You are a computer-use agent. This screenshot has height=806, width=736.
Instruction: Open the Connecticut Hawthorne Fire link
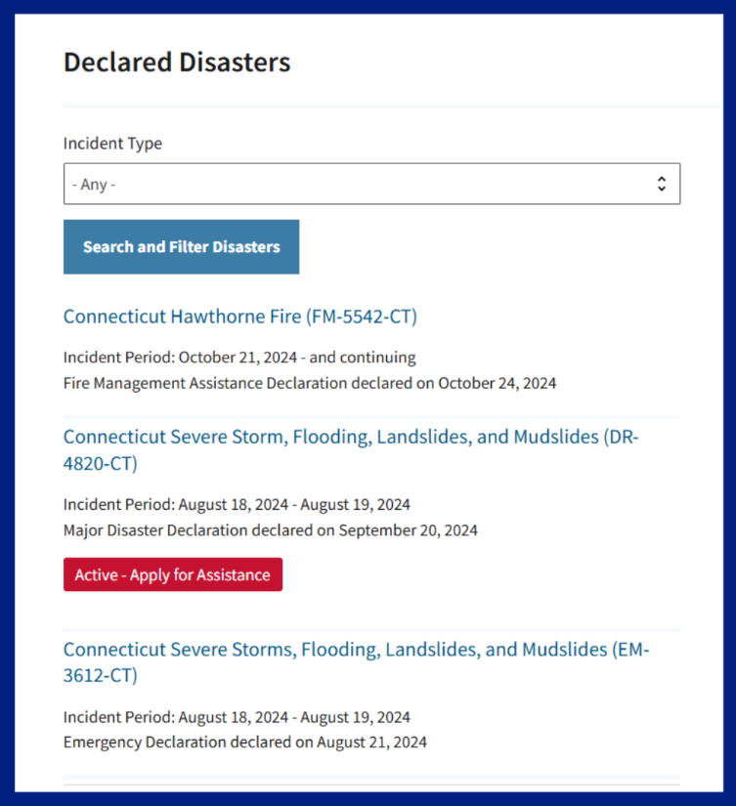(x=239, y=317)
